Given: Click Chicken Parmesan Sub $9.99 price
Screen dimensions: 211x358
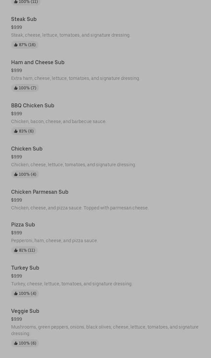Looking at the screenshot, I should coord(16,200).
